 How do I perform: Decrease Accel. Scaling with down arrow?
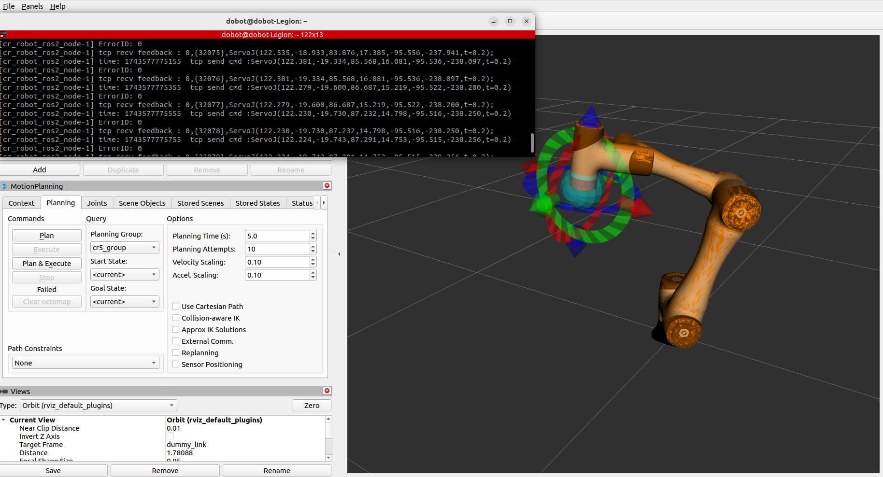(x=313, y=278)
